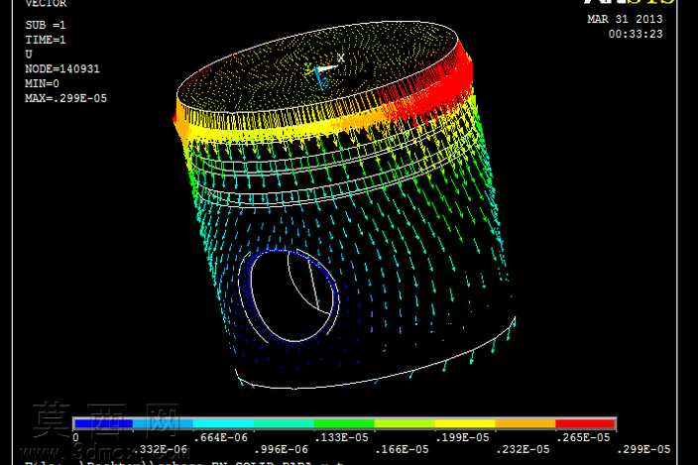This screenshot has height=465, width=698.
Task: Click the orange legend color band
Action: pyautogui.click(x=525, y=423)
